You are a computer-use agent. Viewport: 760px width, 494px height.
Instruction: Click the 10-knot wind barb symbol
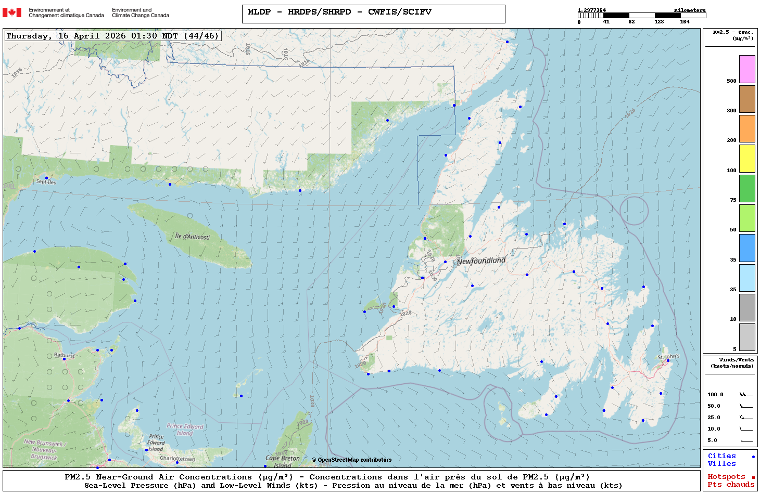pyautogui.click(x=746, y=429)
